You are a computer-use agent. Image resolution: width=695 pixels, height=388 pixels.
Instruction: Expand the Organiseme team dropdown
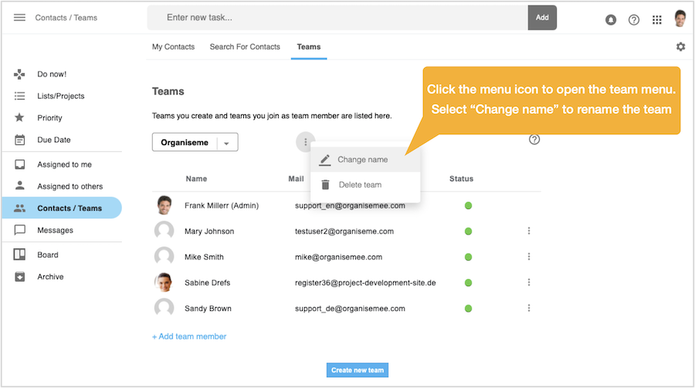click(x=227, y=143)
